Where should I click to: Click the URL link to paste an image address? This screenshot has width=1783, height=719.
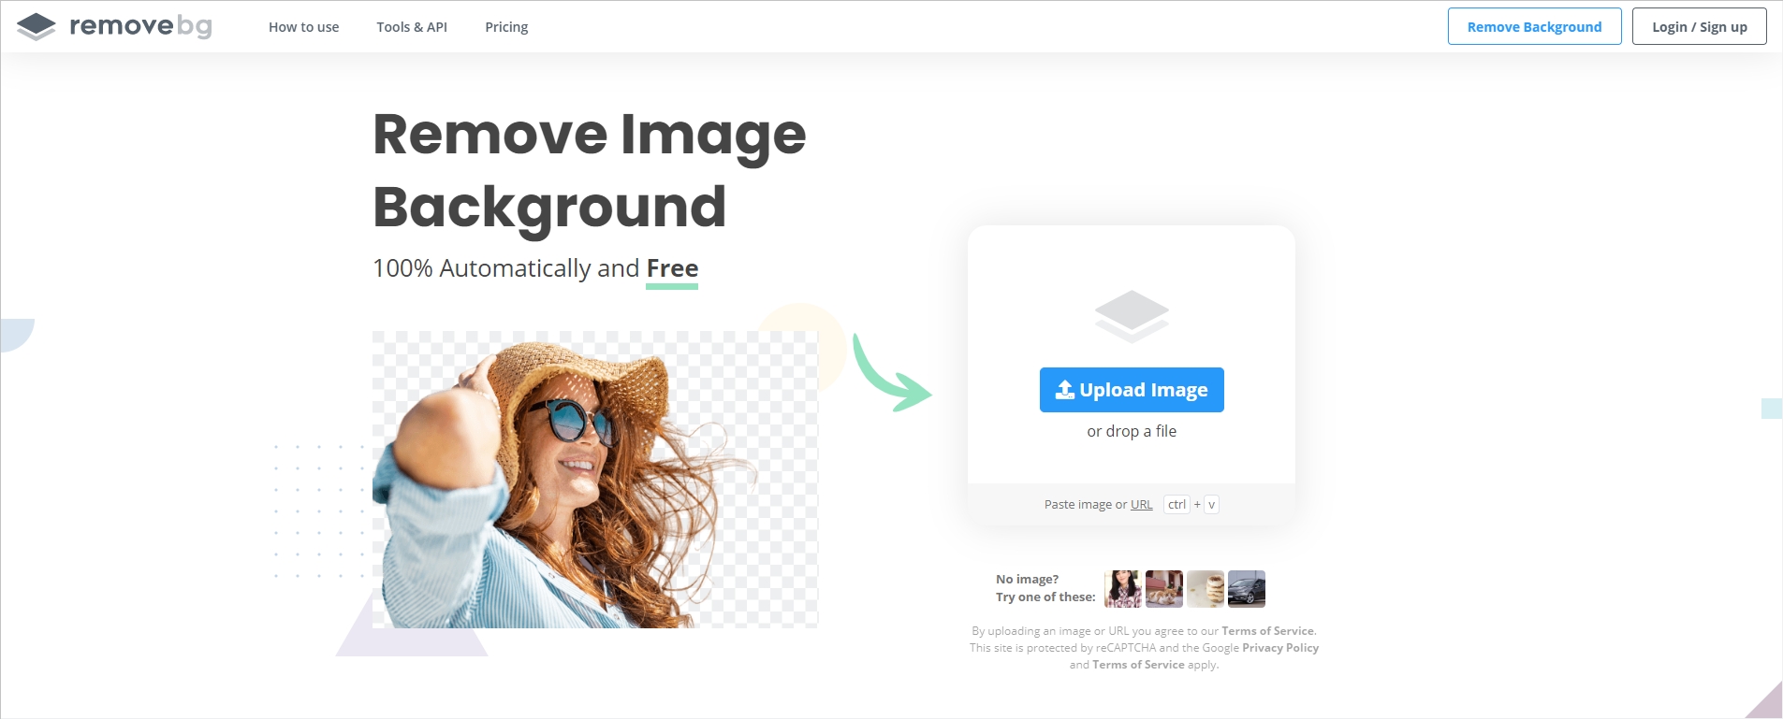click(x=1141, y=505)
